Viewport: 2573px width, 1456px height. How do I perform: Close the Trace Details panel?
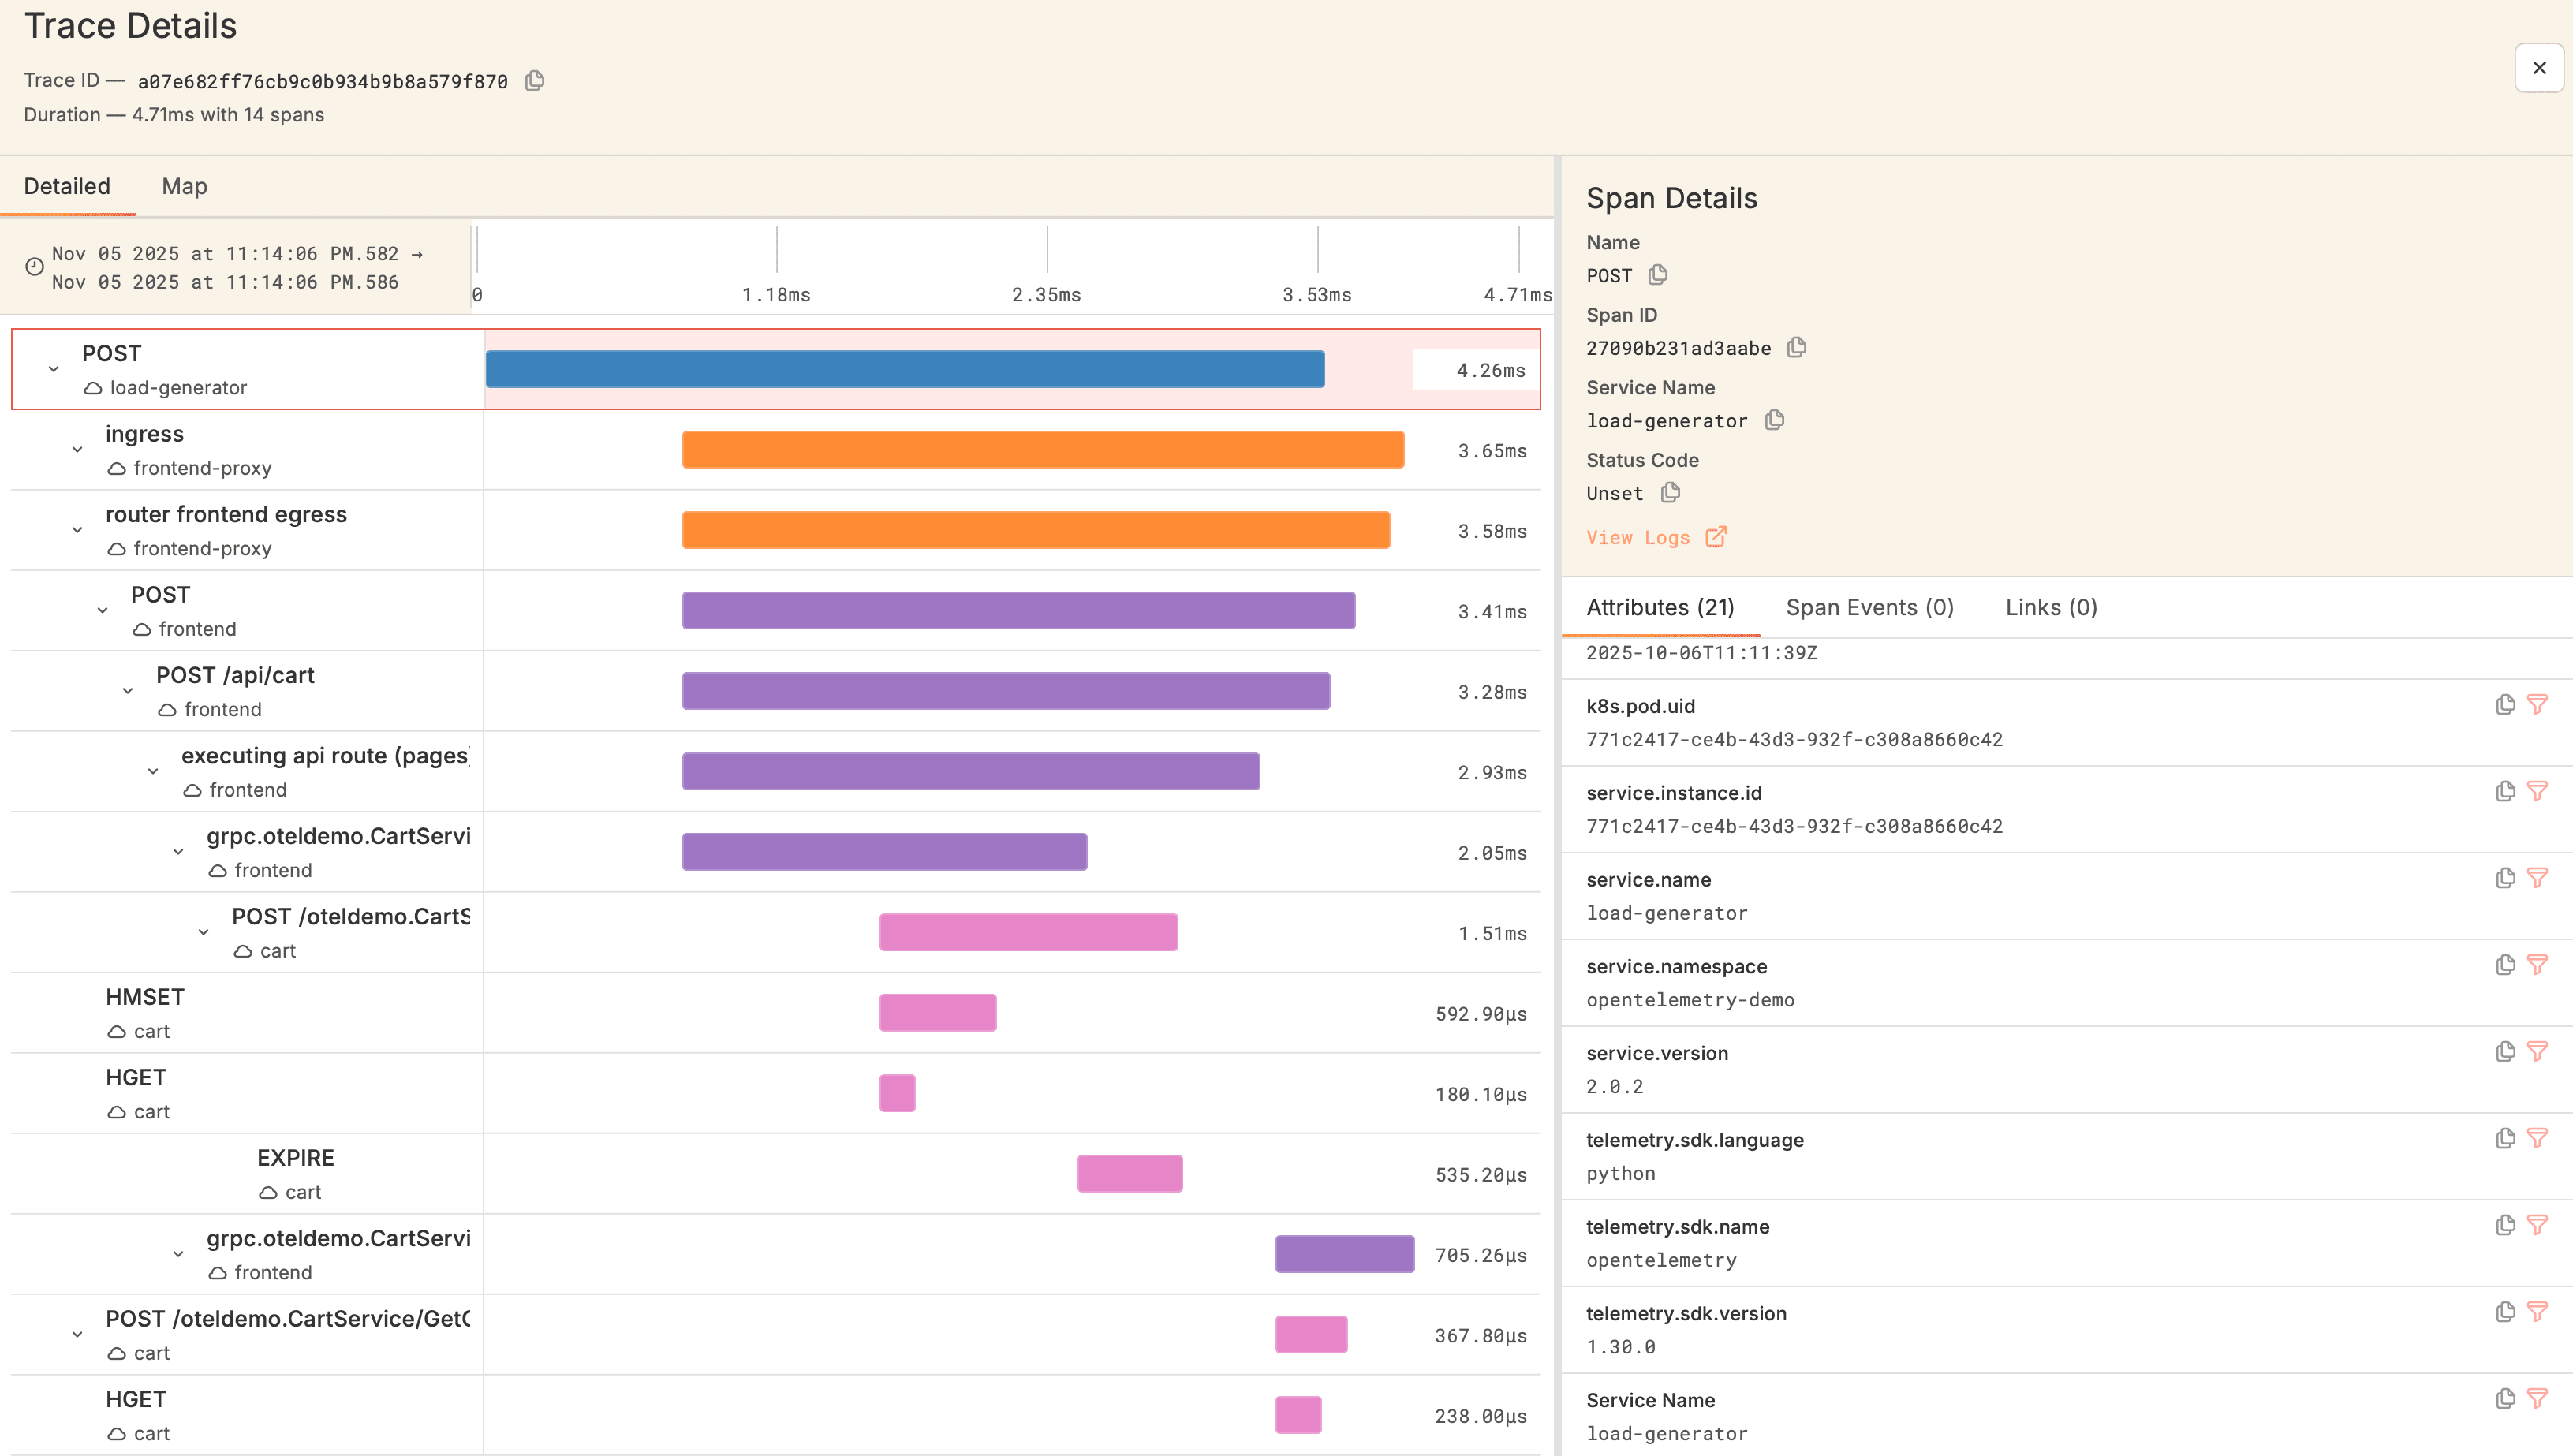(2539, 68)
